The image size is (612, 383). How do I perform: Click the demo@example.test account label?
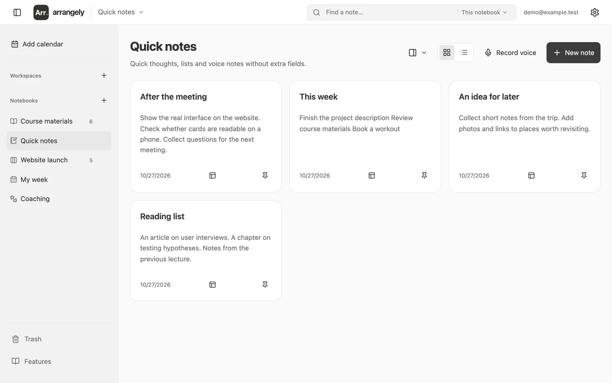551,12
